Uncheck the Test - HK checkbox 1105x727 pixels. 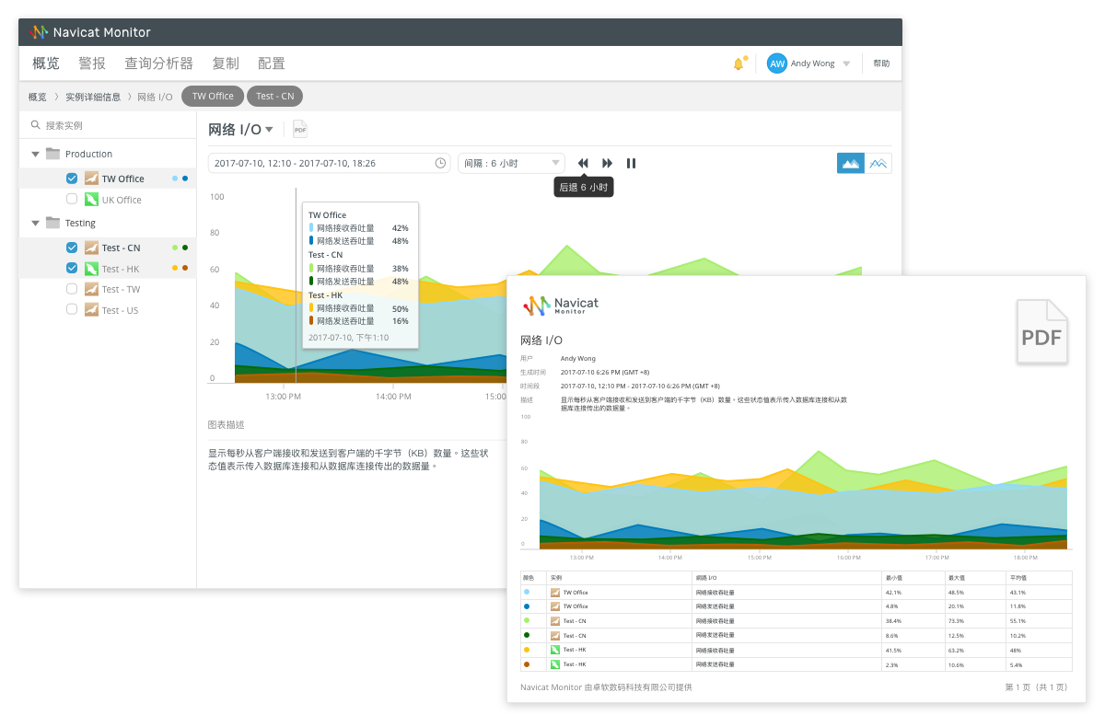(72, 269)
